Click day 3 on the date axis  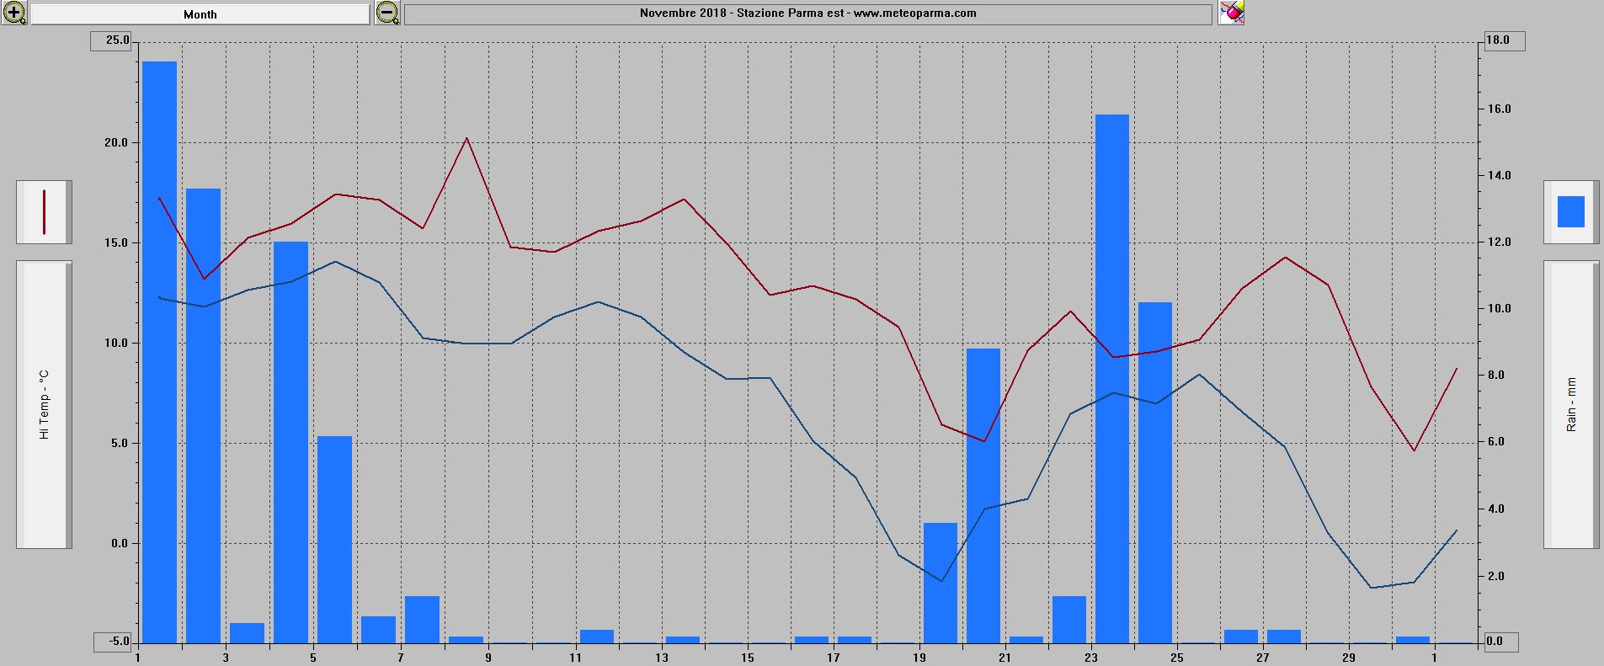[x=226, y=658]
